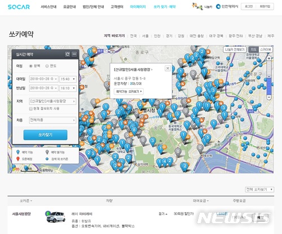Viewport: 282px width, 234px height.
Task: Jump to the 대전·충청 region
Action: tap(197, 36)
